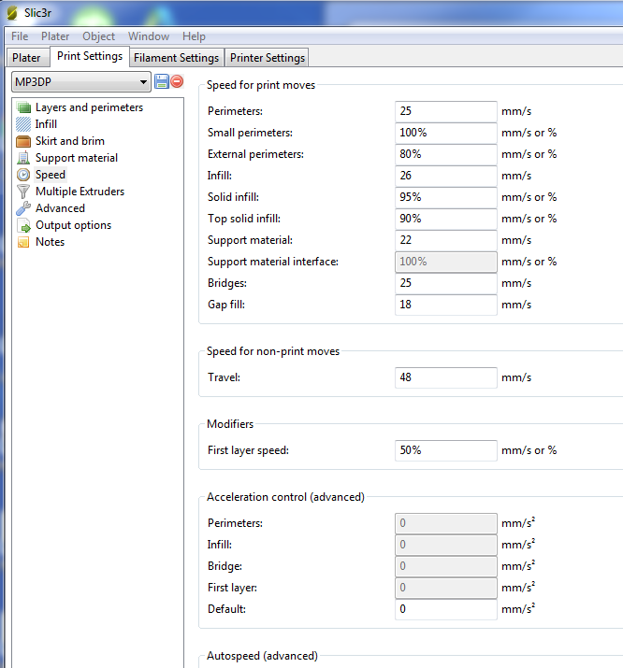Viewport: 623px width, 668px height.
Task: Open Output options page
Action: pyautogui.click(x=73, y=225)
